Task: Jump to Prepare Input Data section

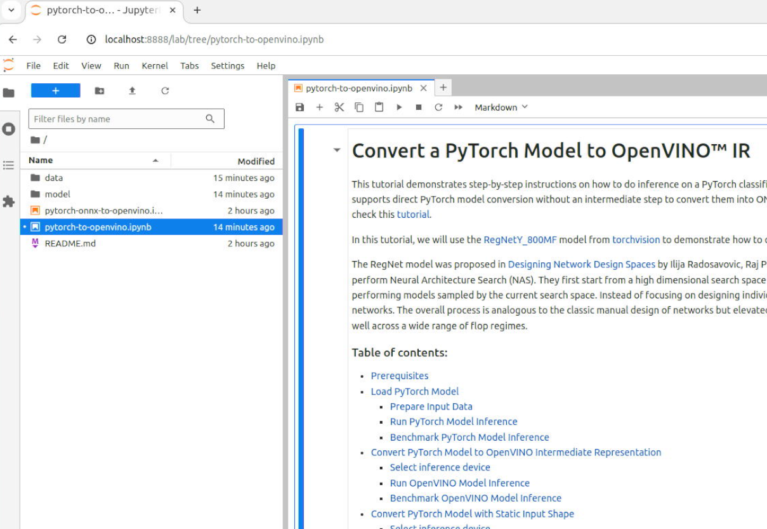Action: [x=431, y=406]
